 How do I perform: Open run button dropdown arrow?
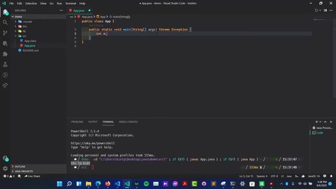(320, 10)
